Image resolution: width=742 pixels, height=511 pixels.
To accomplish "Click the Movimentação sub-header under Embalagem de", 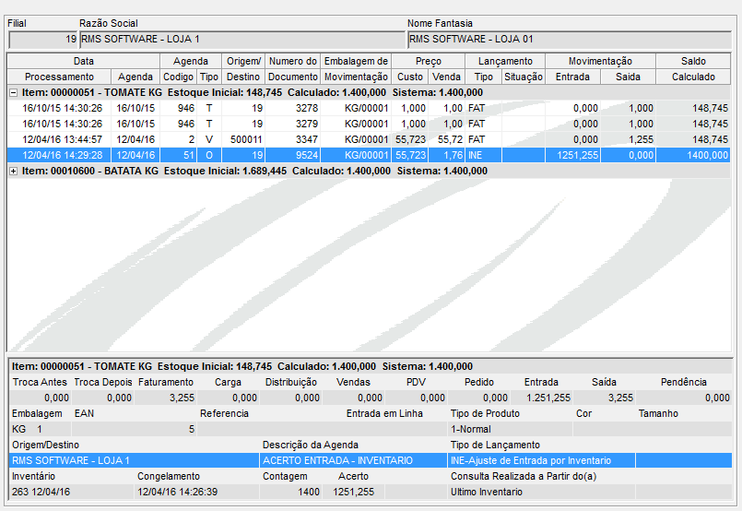I will 356,77.
